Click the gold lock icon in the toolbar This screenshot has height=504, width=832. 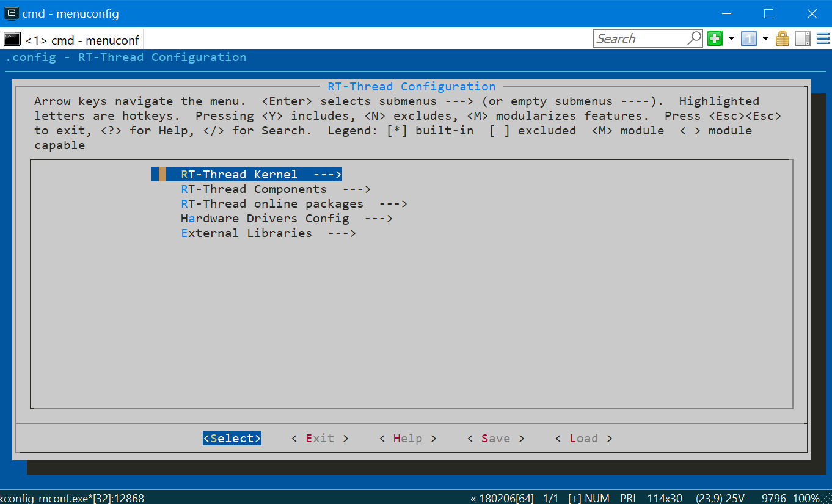coord(783,38)
